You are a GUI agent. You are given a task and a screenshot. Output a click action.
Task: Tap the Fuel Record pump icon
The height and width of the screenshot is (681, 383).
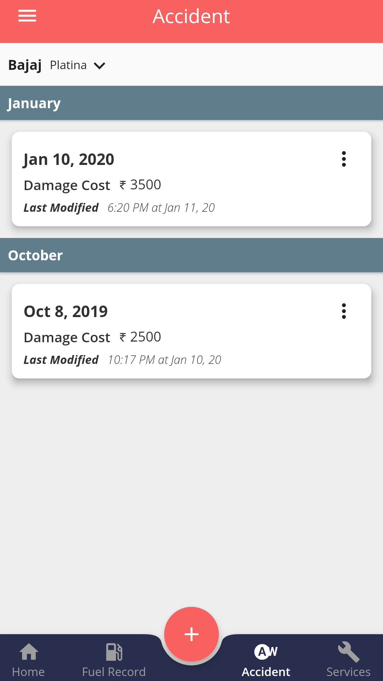(114, 652)
